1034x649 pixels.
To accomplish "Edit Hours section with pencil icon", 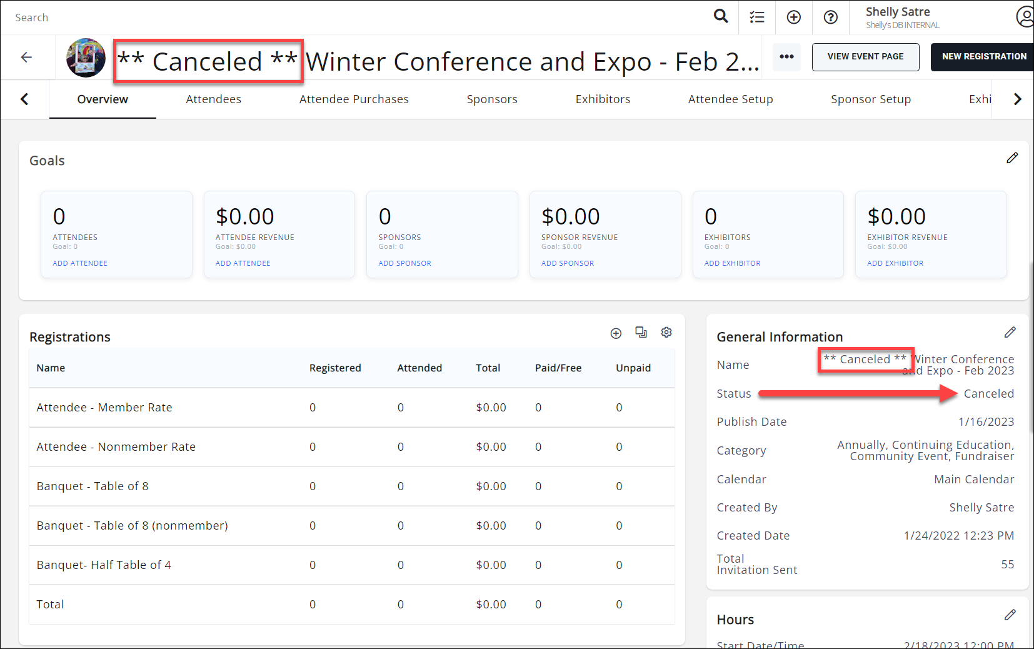I will (1010, 615).
